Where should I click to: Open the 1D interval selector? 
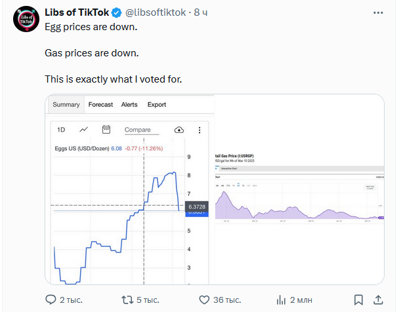click(61, 130)
